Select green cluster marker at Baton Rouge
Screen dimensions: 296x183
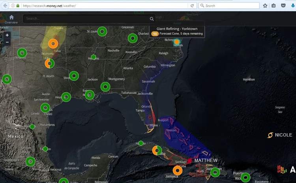tap(90, 95)
